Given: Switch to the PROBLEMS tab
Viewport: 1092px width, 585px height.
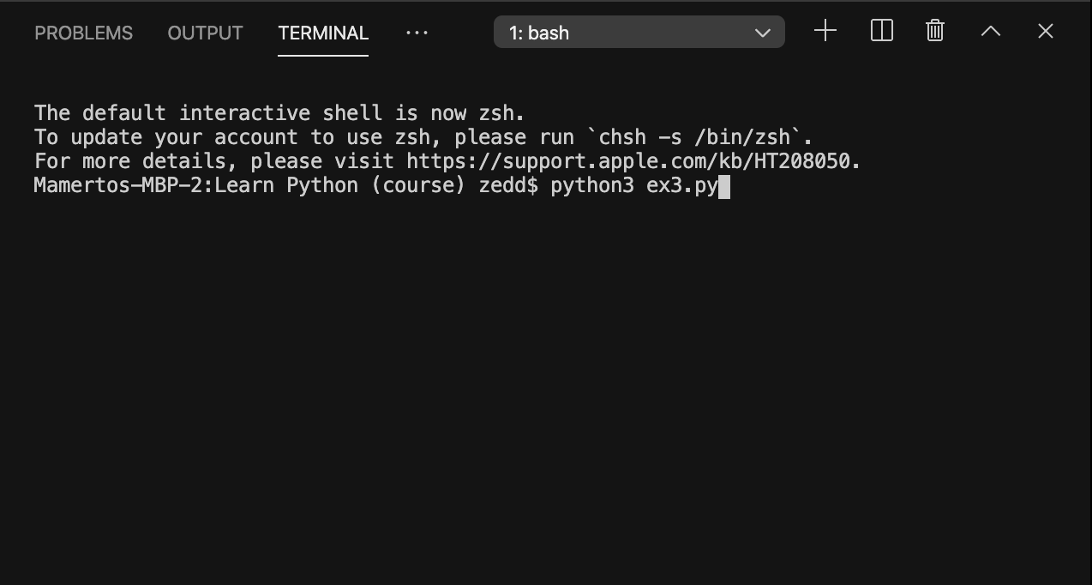Looking at the screenshot, I should point(83,33).
